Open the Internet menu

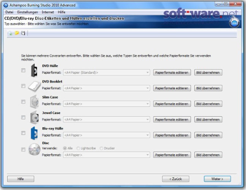click(48, 12)
